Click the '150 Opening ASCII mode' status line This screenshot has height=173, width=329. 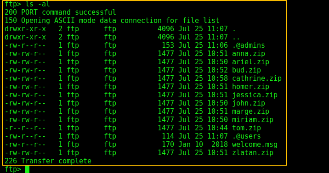point(112,21)
